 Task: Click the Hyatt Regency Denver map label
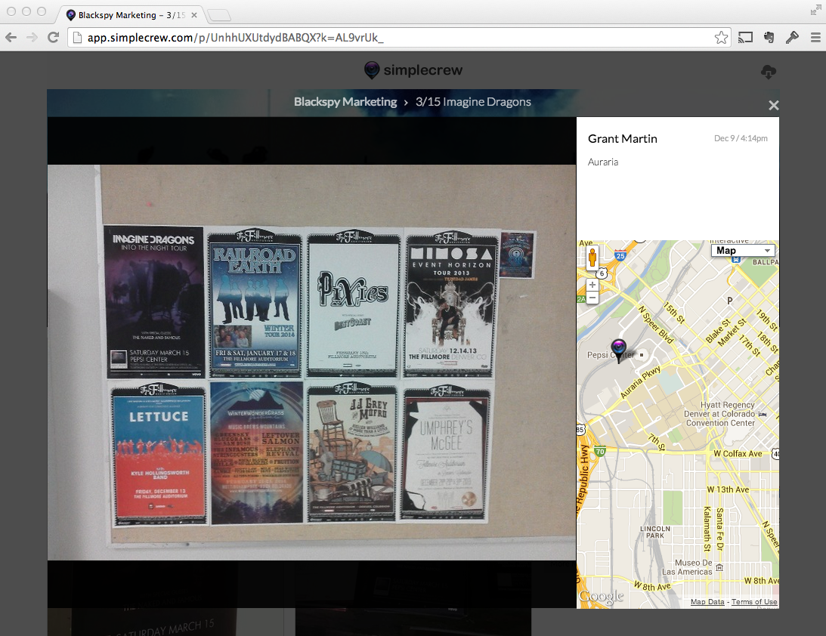(x=720, y=414)
